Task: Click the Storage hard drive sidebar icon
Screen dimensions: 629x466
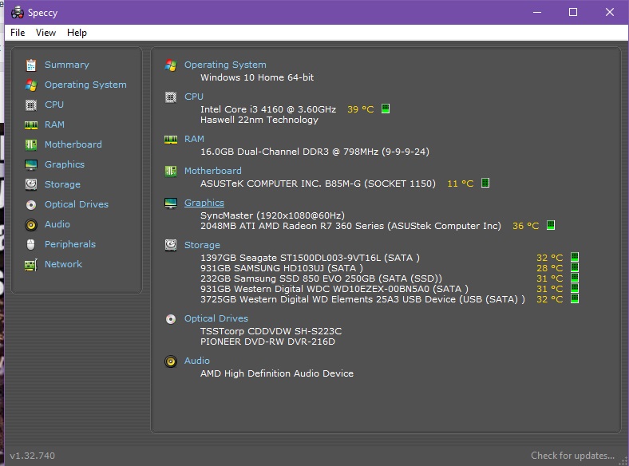Action: pyautogui.click(x=31, y=184)
